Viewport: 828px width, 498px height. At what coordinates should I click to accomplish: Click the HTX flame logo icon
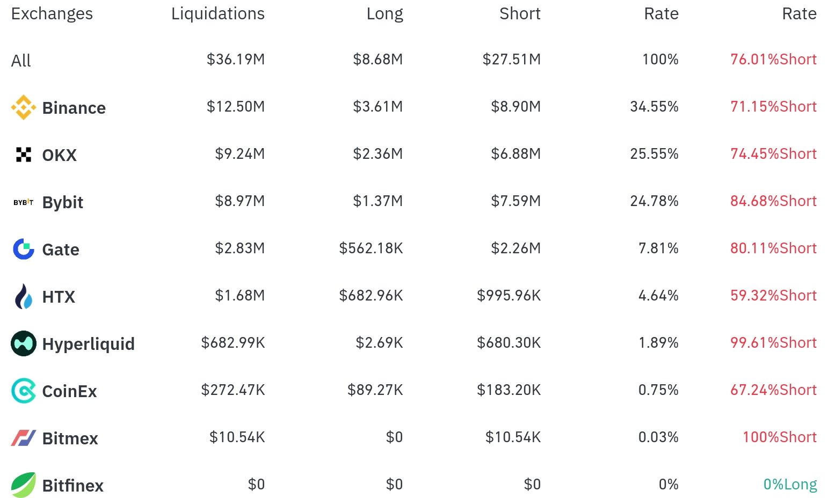tap(24, 296)
